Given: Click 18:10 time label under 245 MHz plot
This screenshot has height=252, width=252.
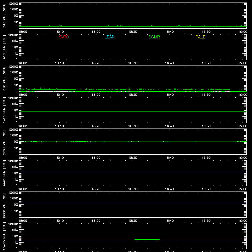Looking at the screenshot, I should 59,32.
